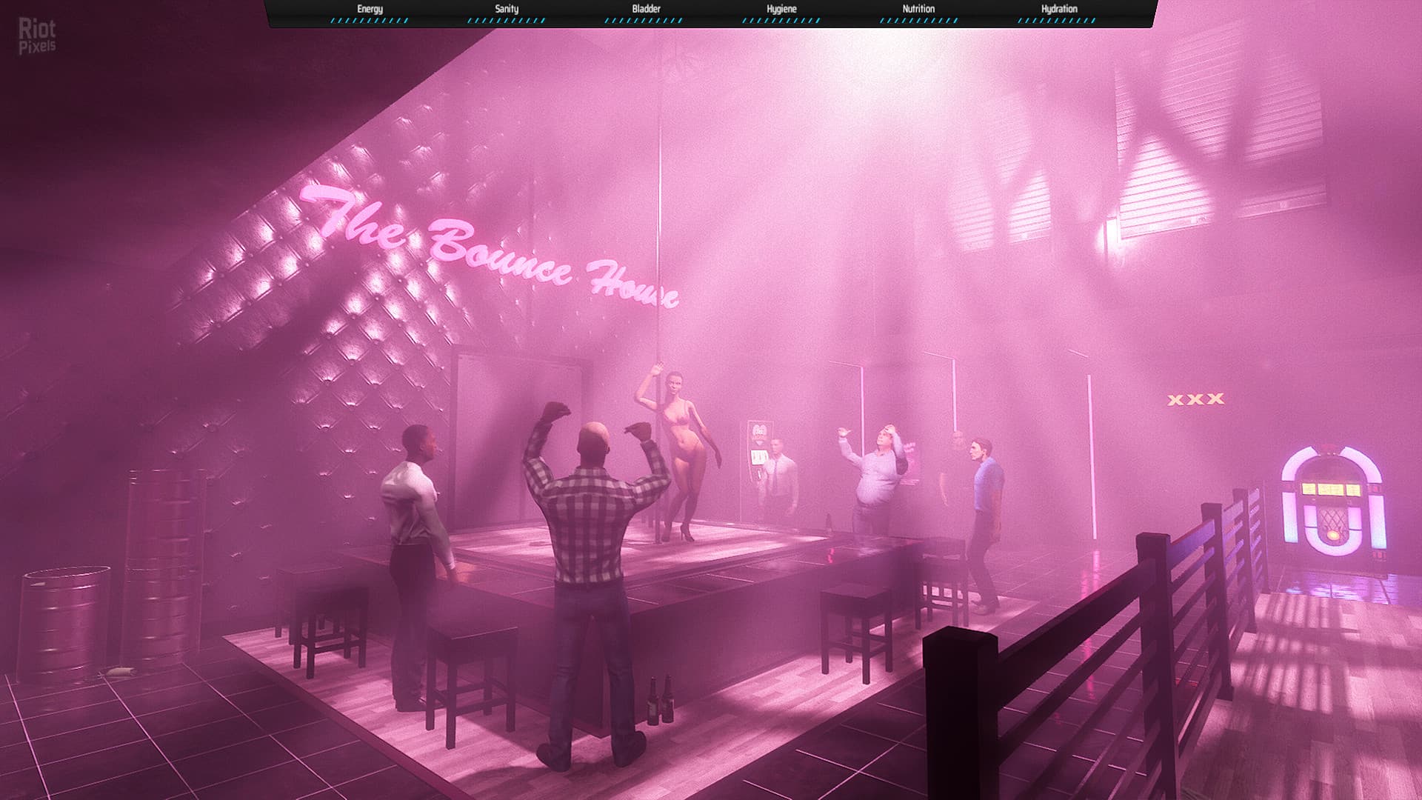Click the metal keg in the corner

click(x=63, y=624)
